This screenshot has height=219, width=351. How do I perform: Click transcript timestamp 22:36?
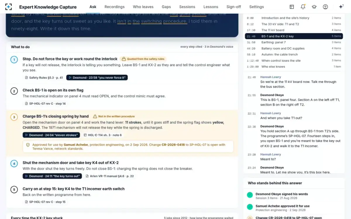click(x=252, y=127)
